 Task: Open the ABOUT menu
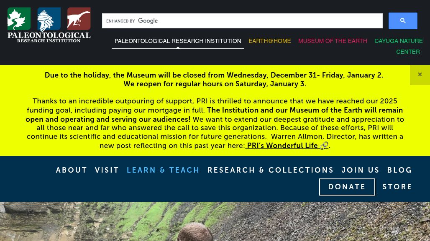(x=72, y=170)
